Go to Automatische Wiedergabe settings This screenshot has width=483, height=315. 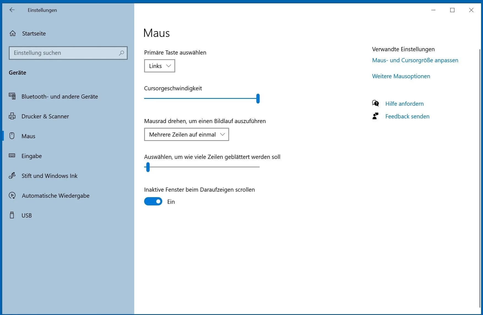[68, 195]
